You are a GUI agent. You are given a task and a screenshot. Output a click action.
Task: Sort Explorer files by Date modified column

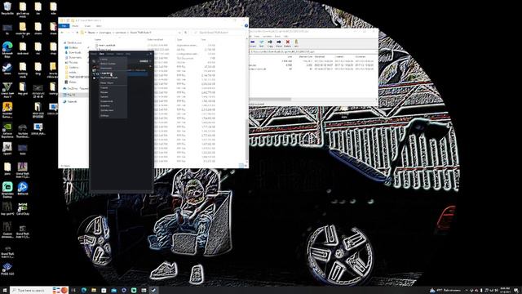point(155,40)
